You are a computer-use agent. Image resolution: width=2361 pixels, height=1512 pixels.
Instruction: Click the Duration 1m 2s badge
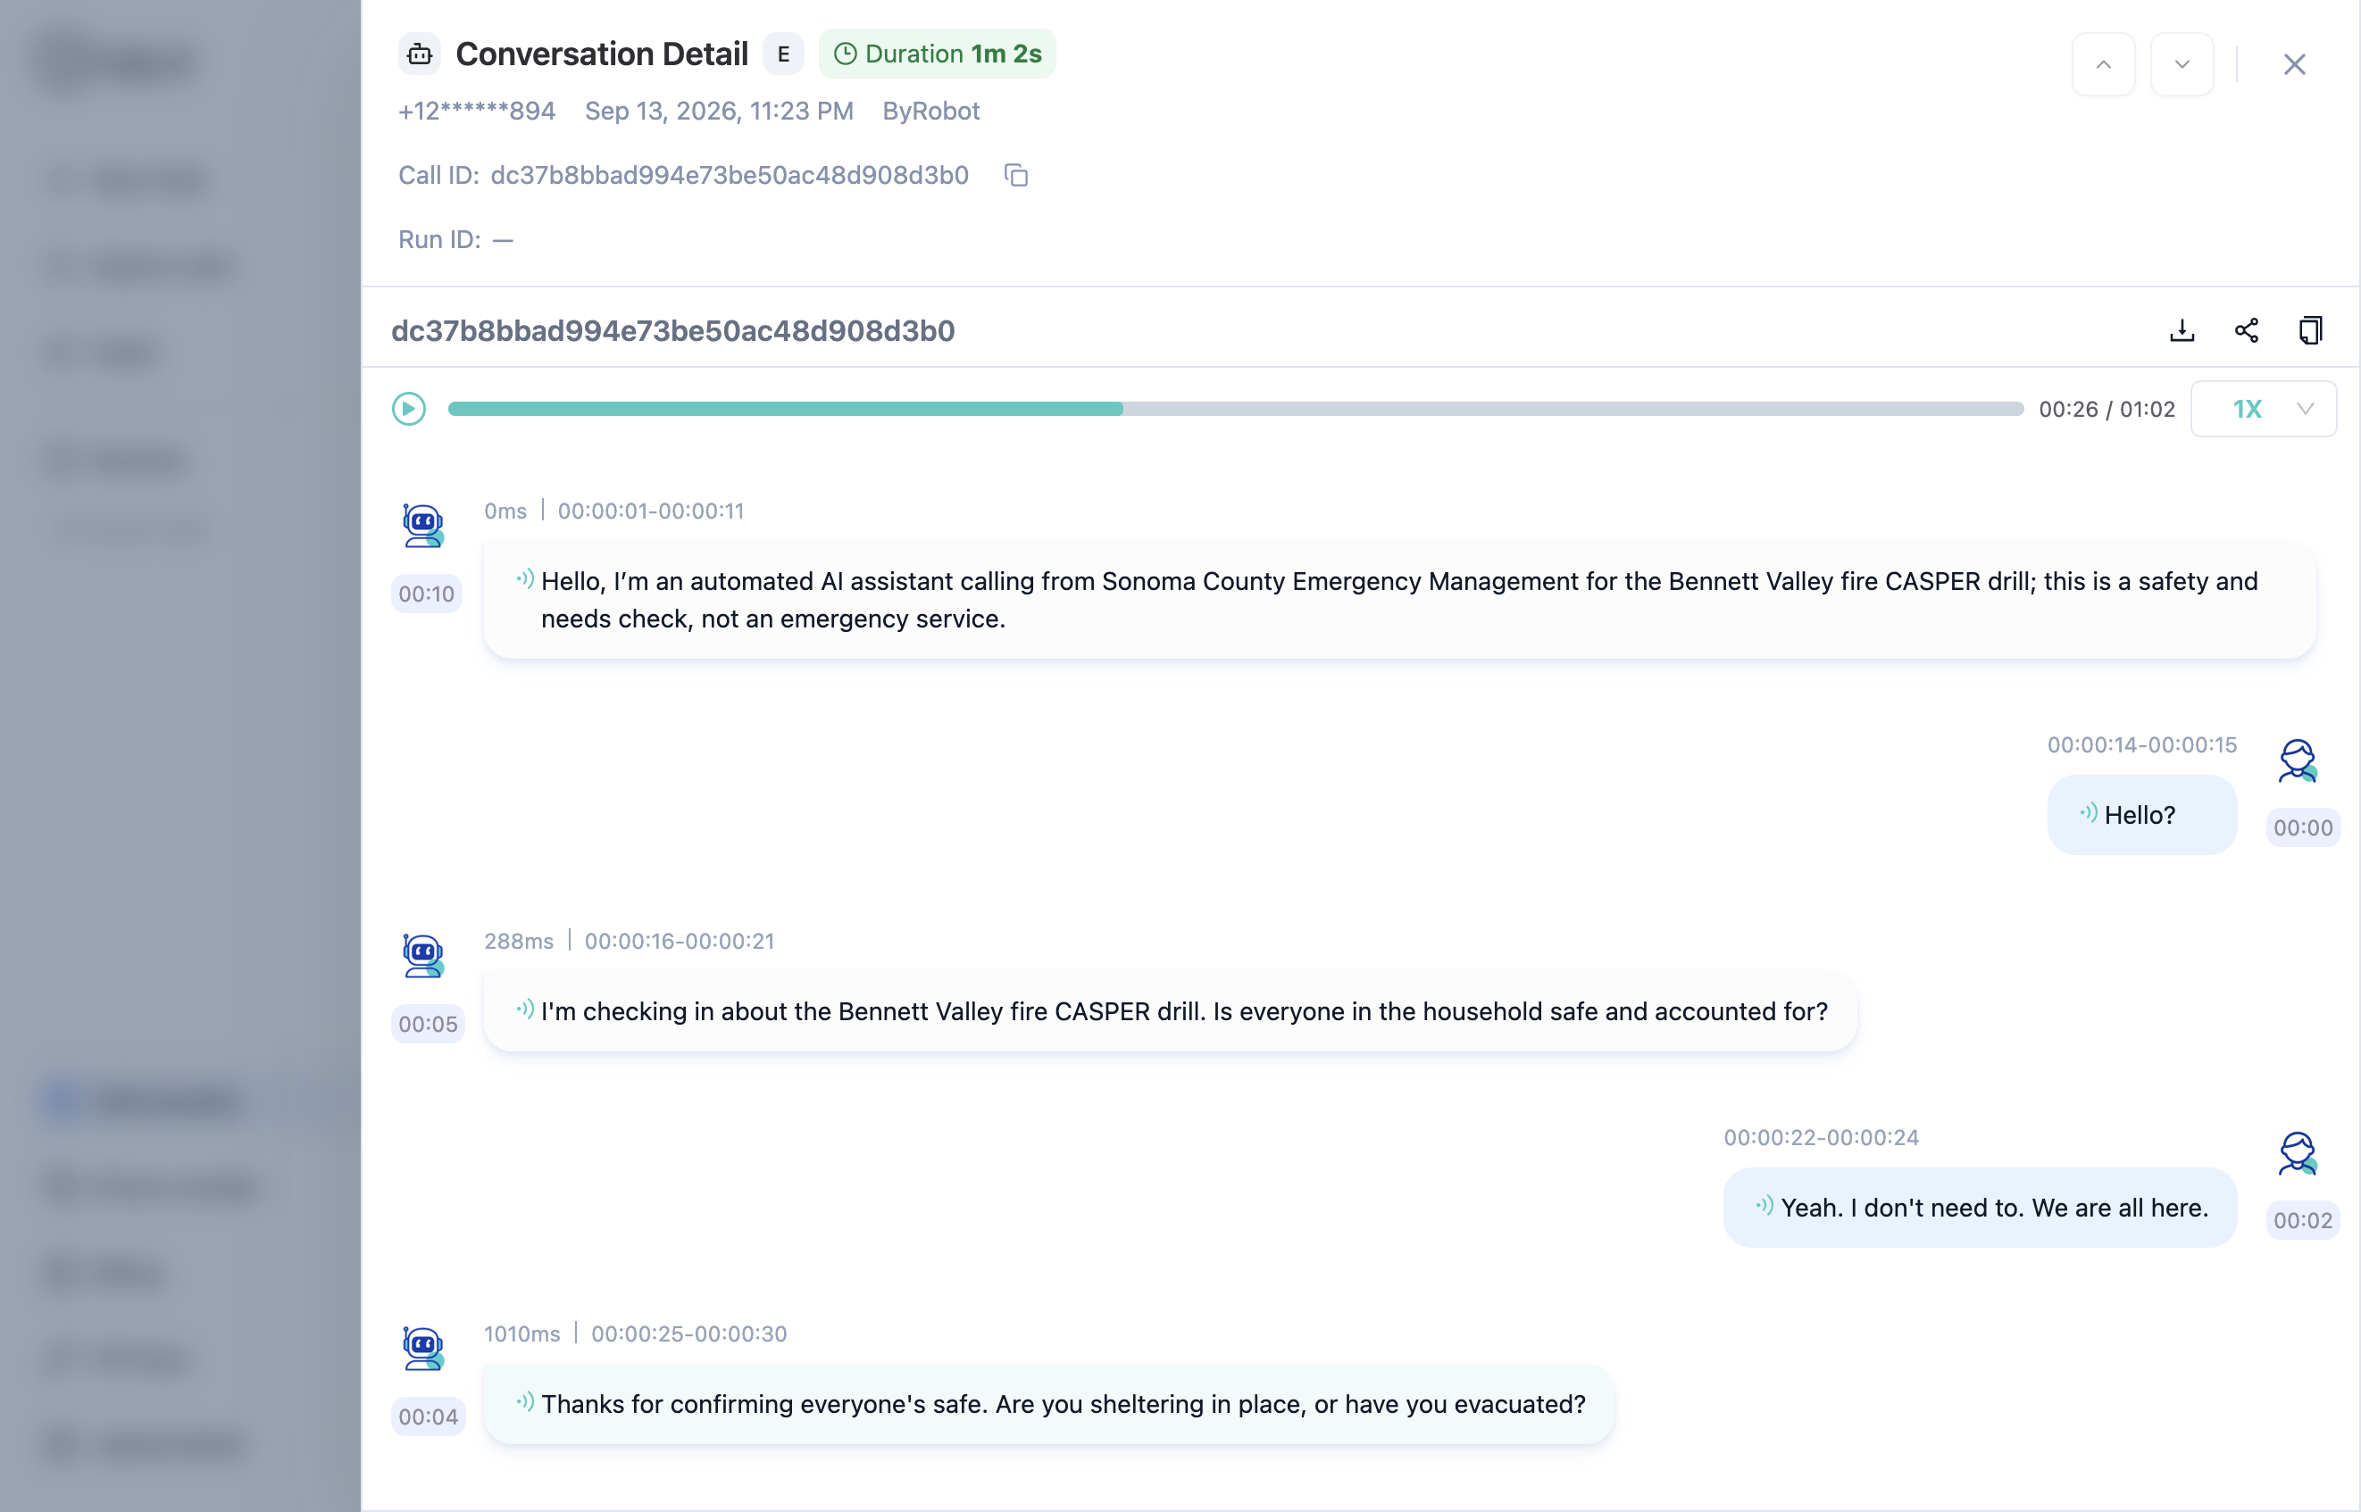[937, 54]
